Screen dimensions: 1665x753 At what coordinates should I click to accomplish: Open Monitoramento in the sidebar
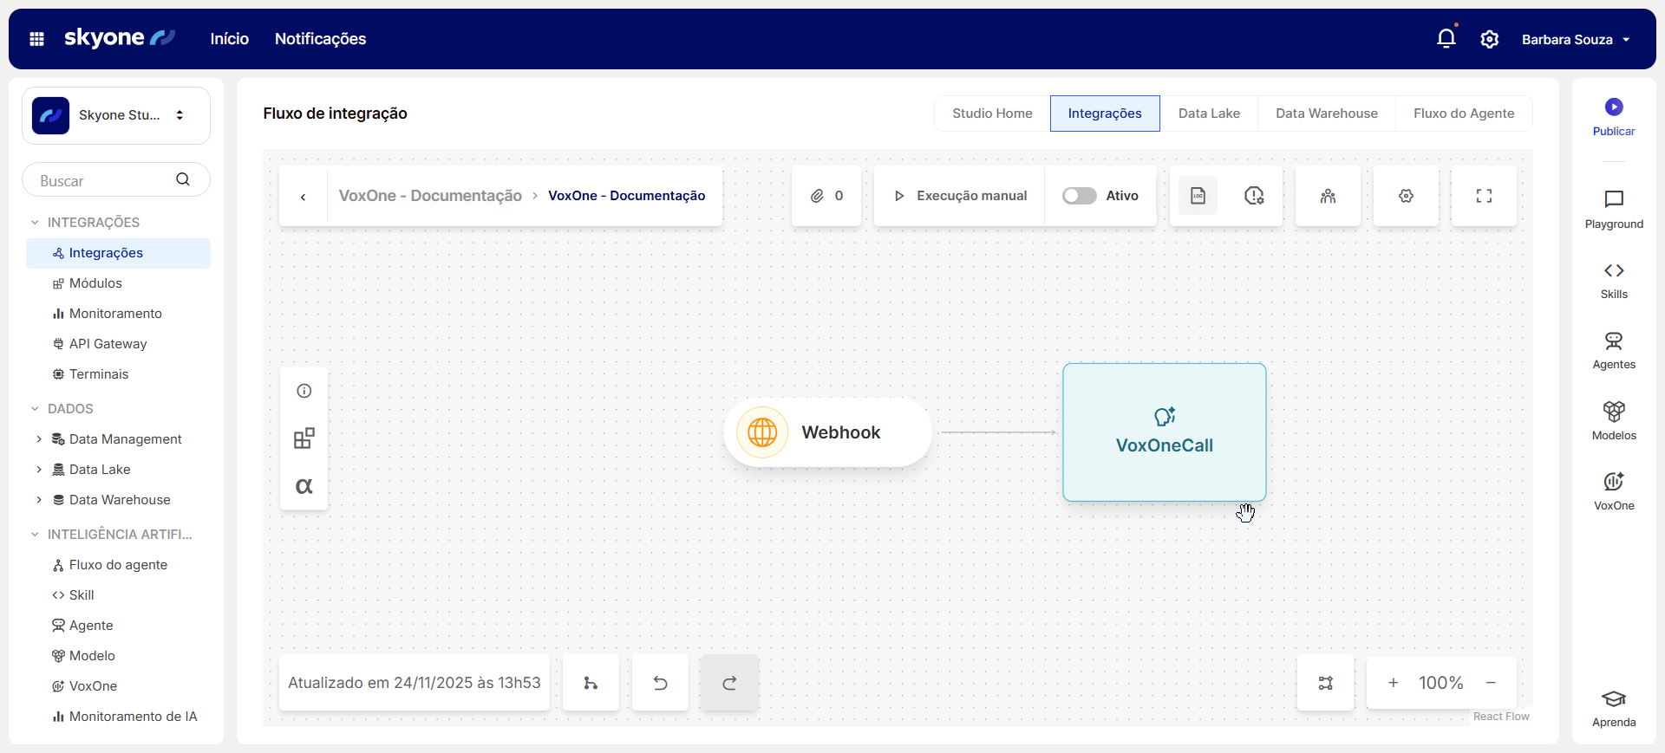(115, 314)
